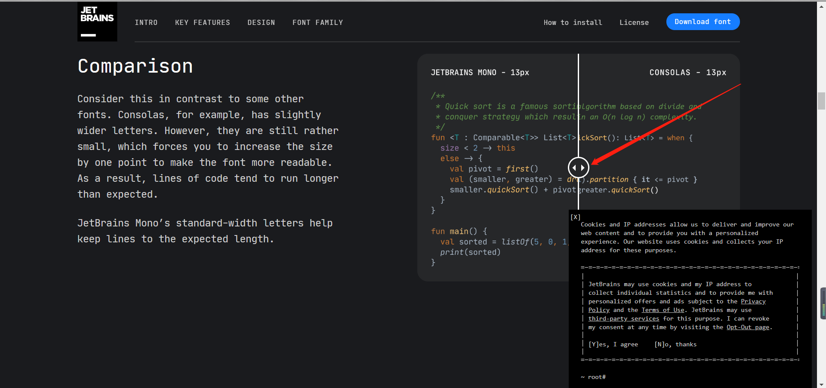This screenshot has width=826, height=388.
Task: Open the Opt-Out page link
Action: click(x=748, y=327)
